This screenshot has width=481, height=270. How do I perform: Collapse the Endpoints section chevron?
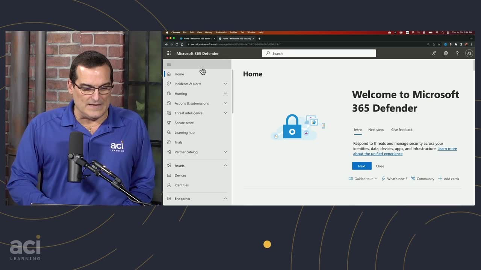(225, 198)
